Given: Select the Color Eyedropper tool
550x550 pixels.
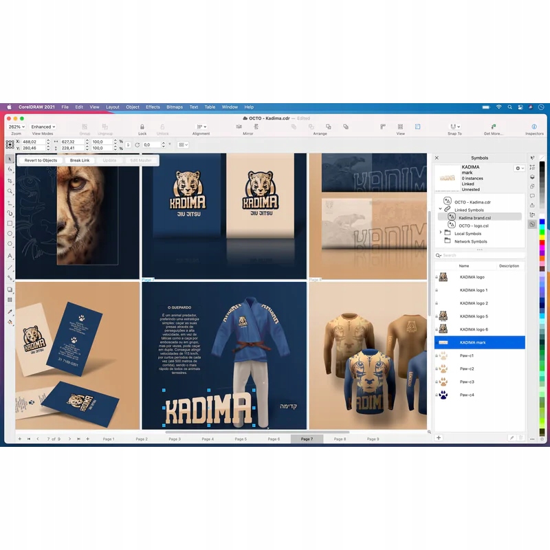Looking at the screenshot, I should pos(10,311).
